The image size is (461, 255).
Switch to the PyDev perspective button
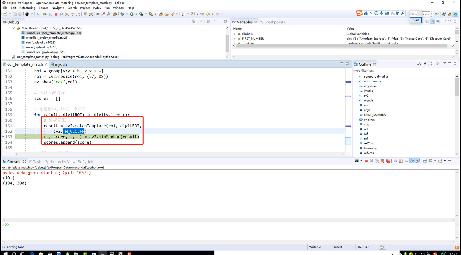449,14
